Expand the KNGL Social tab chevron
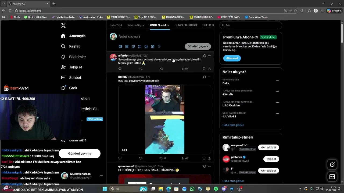The width and height of the screenshot is (344, 193). pos(168,25)
